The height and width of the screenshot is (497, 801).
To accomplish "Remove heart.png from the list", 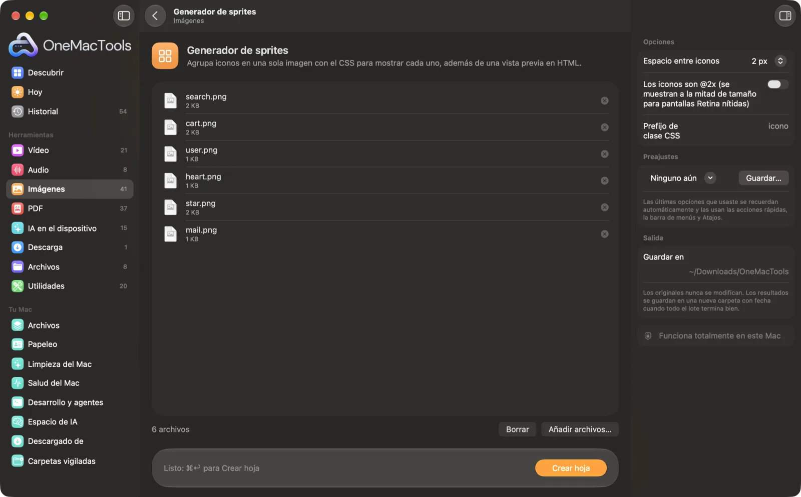I will click(x=605, y=180).
